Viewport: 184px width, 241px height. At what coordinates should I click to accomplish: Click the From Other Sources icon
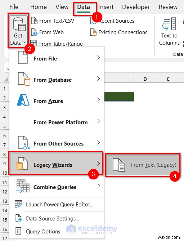pos(24,143)
